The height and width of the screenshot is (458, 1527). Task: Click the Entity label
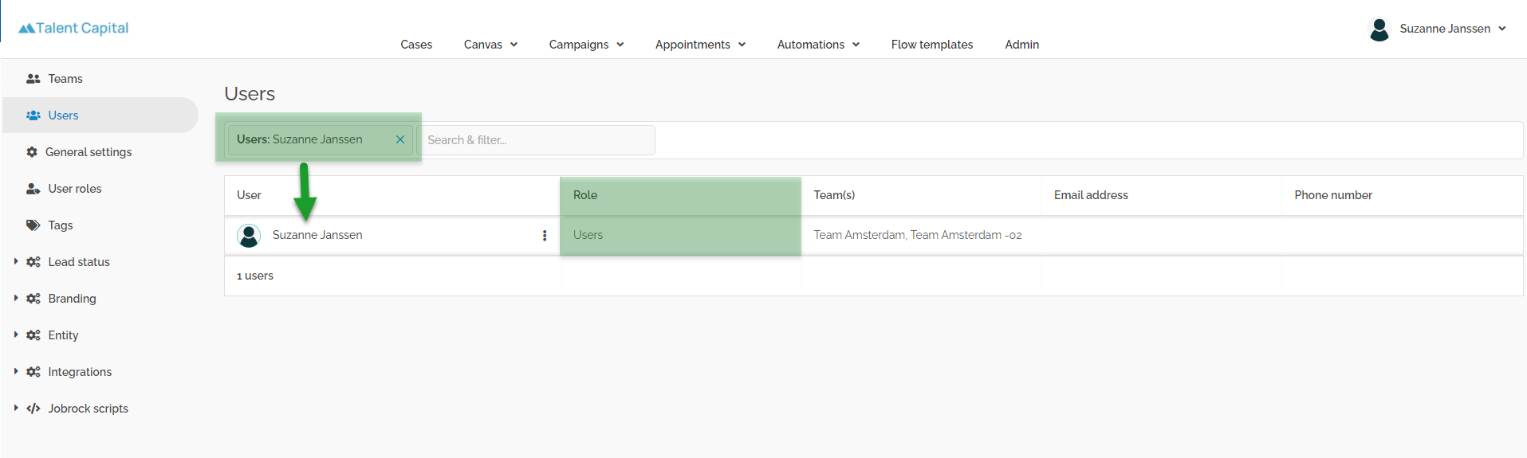(x=63, y=335)
